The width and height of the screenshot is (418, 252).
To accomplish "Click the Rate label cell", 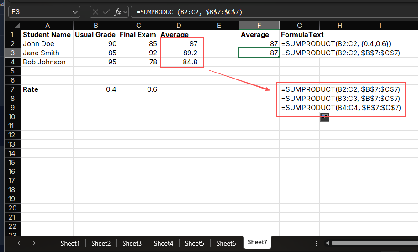I will pos(47,89).
